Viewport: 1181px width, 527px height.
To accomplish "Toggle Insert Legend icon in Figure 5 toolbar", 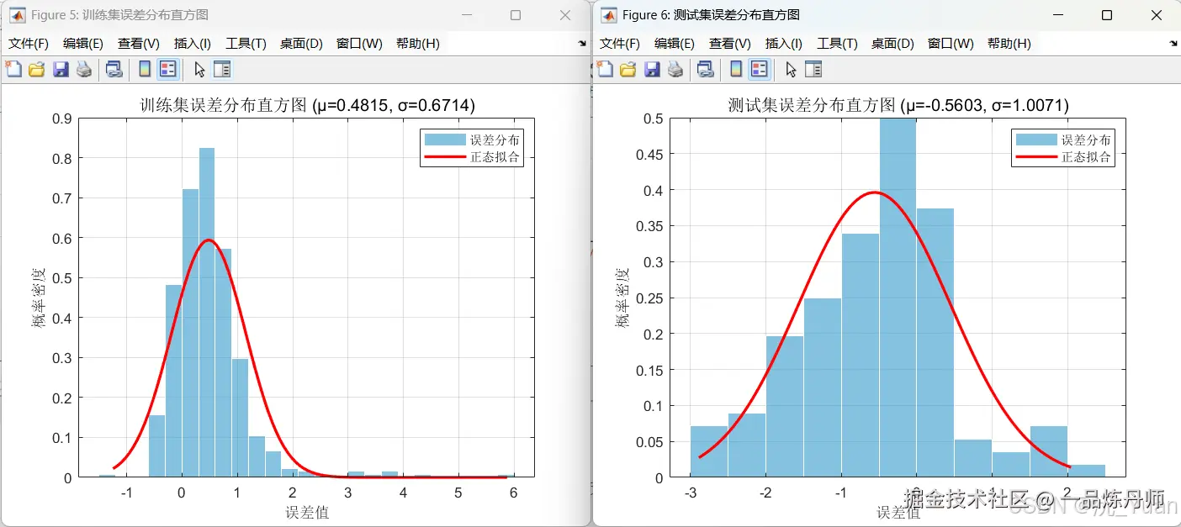I will click(167, 70).
